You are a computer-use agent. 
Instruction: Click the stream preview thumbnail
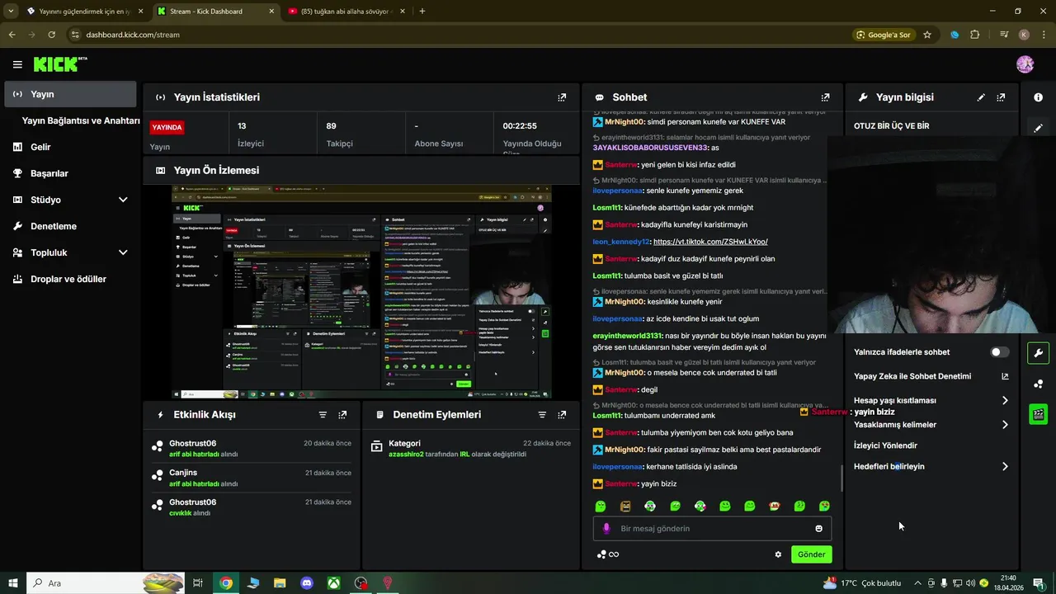pyautogui.click(x=361, y=292)
